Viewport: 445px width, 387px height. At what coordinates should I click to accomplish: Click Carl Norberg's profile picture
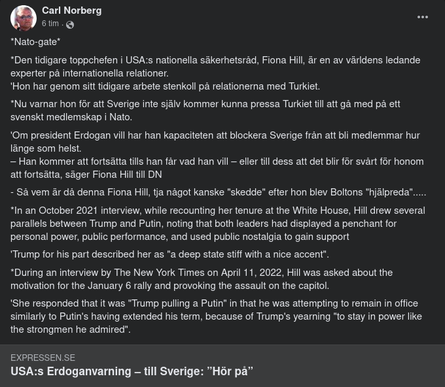tap(24, 18)
